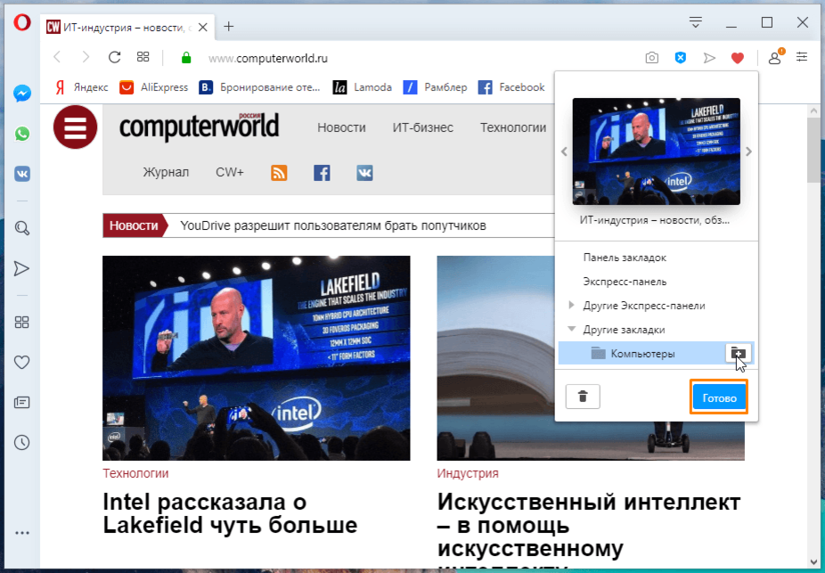This screenshot has width=825, height=573.
Task: Open personal news in the sidebar
Action: coord(21,403)
